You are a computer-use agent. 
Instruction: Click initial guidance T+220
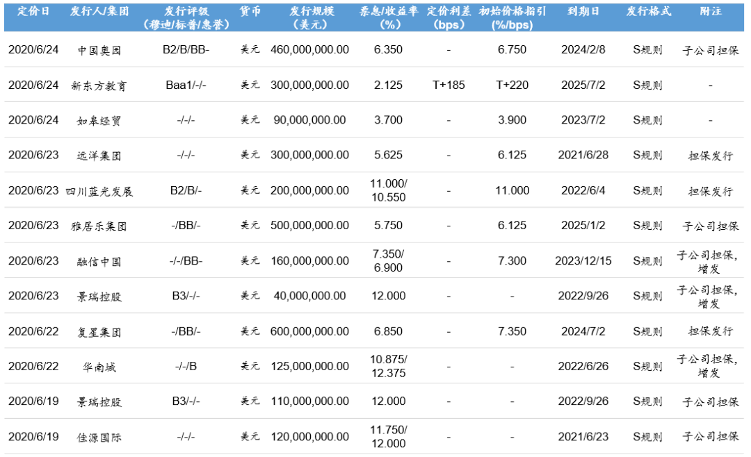click(x=512, y=85)
